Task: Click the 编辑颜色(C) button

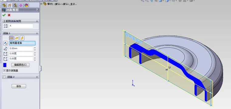Action: tap(20, 65)
